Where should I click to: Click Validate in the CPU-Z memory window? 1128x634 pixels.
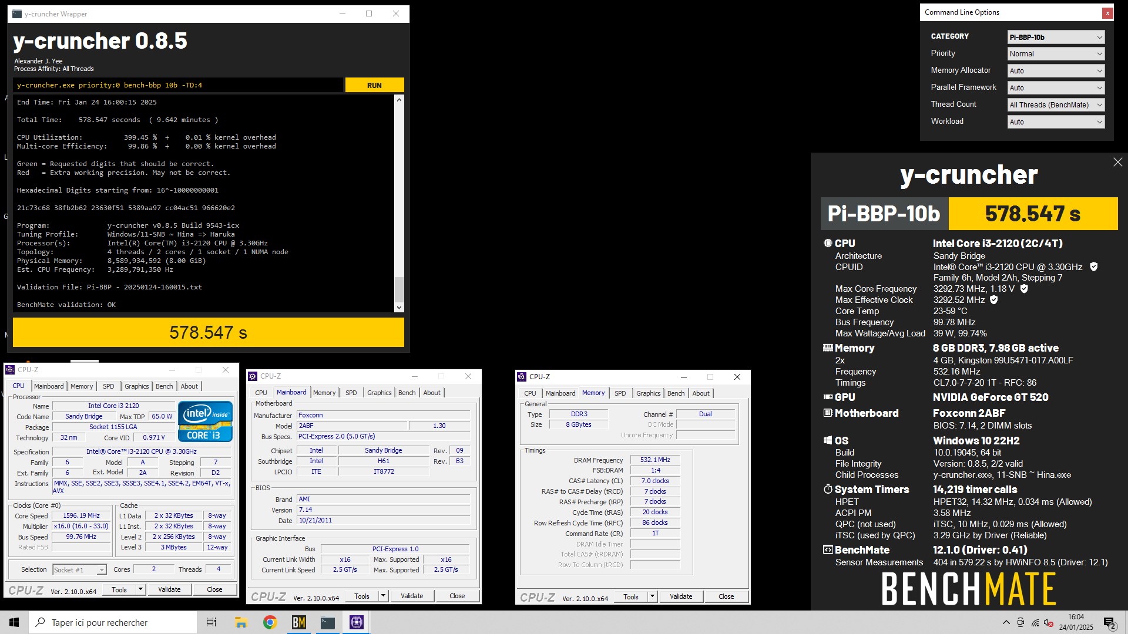click(681, 596)
